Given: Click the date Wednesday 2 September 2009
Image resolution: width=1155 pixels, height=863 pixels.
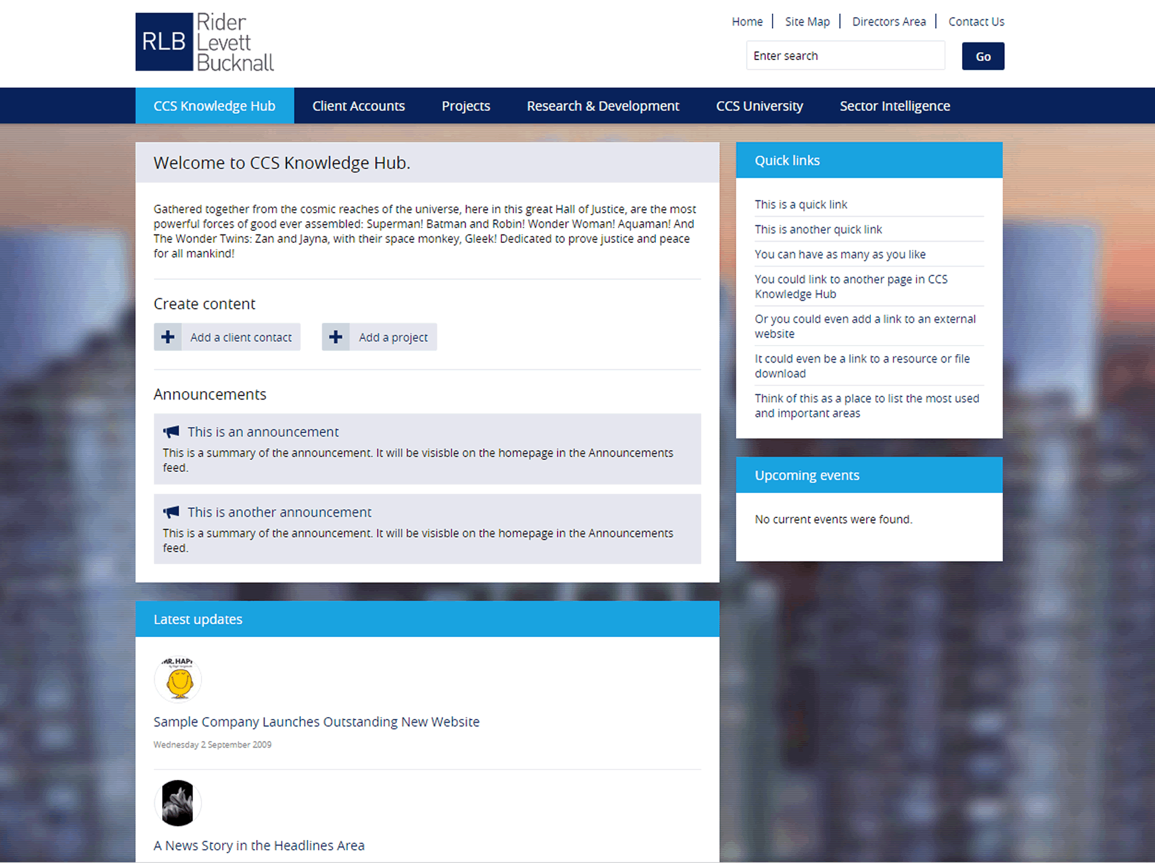Looking at the screenshot, I should (212, 745).
